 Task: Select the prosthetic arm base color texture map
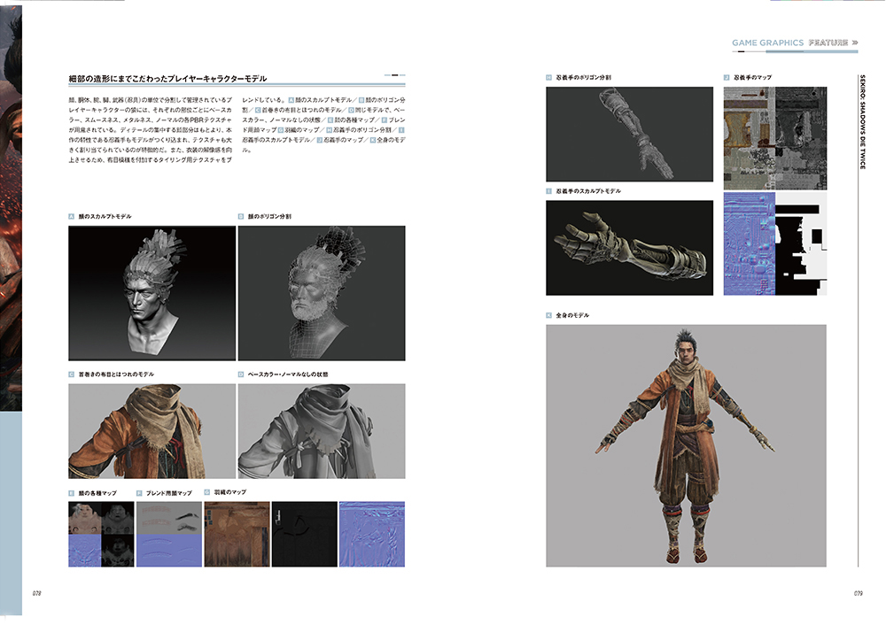pos(774,136)
